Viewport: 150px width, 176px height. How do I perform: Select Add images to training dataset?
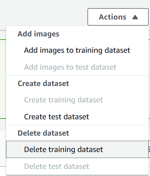click(x=77, y=50)
